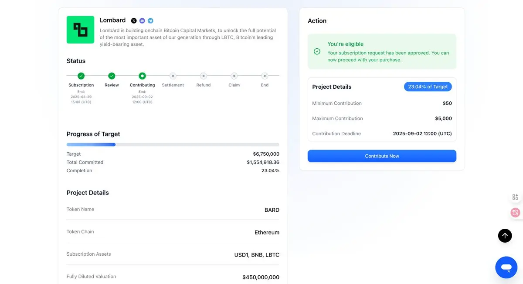Click Contribution Deadline value 2025-09-02 12:00
The width and height of the screenshot is (523, 284).
pyautogui.click(x=422, y=134)
